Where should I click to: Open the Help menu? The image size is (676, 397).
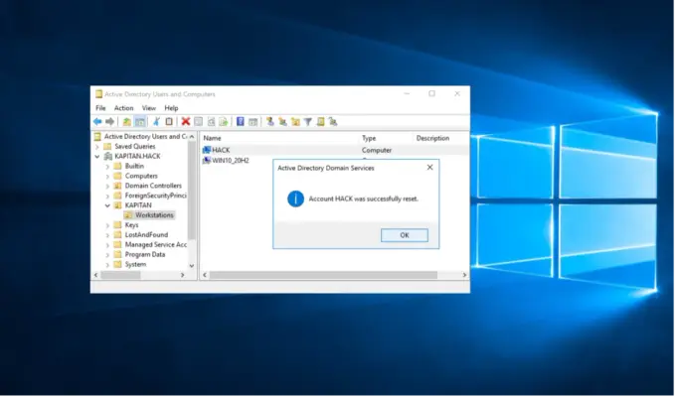pos(171,108)
